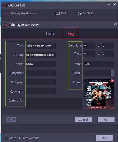118x142 pixels.
Task: Click into the Comments text area
Action: pos(54,104)
